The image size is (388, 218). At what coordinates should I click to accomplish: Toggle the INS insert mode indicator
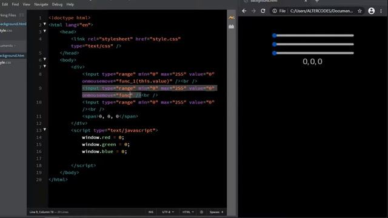coord(151,212)
